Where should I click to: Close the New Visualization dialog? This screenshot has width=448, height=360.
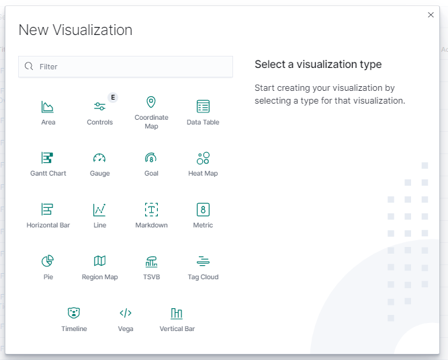[x=431, y=15]
